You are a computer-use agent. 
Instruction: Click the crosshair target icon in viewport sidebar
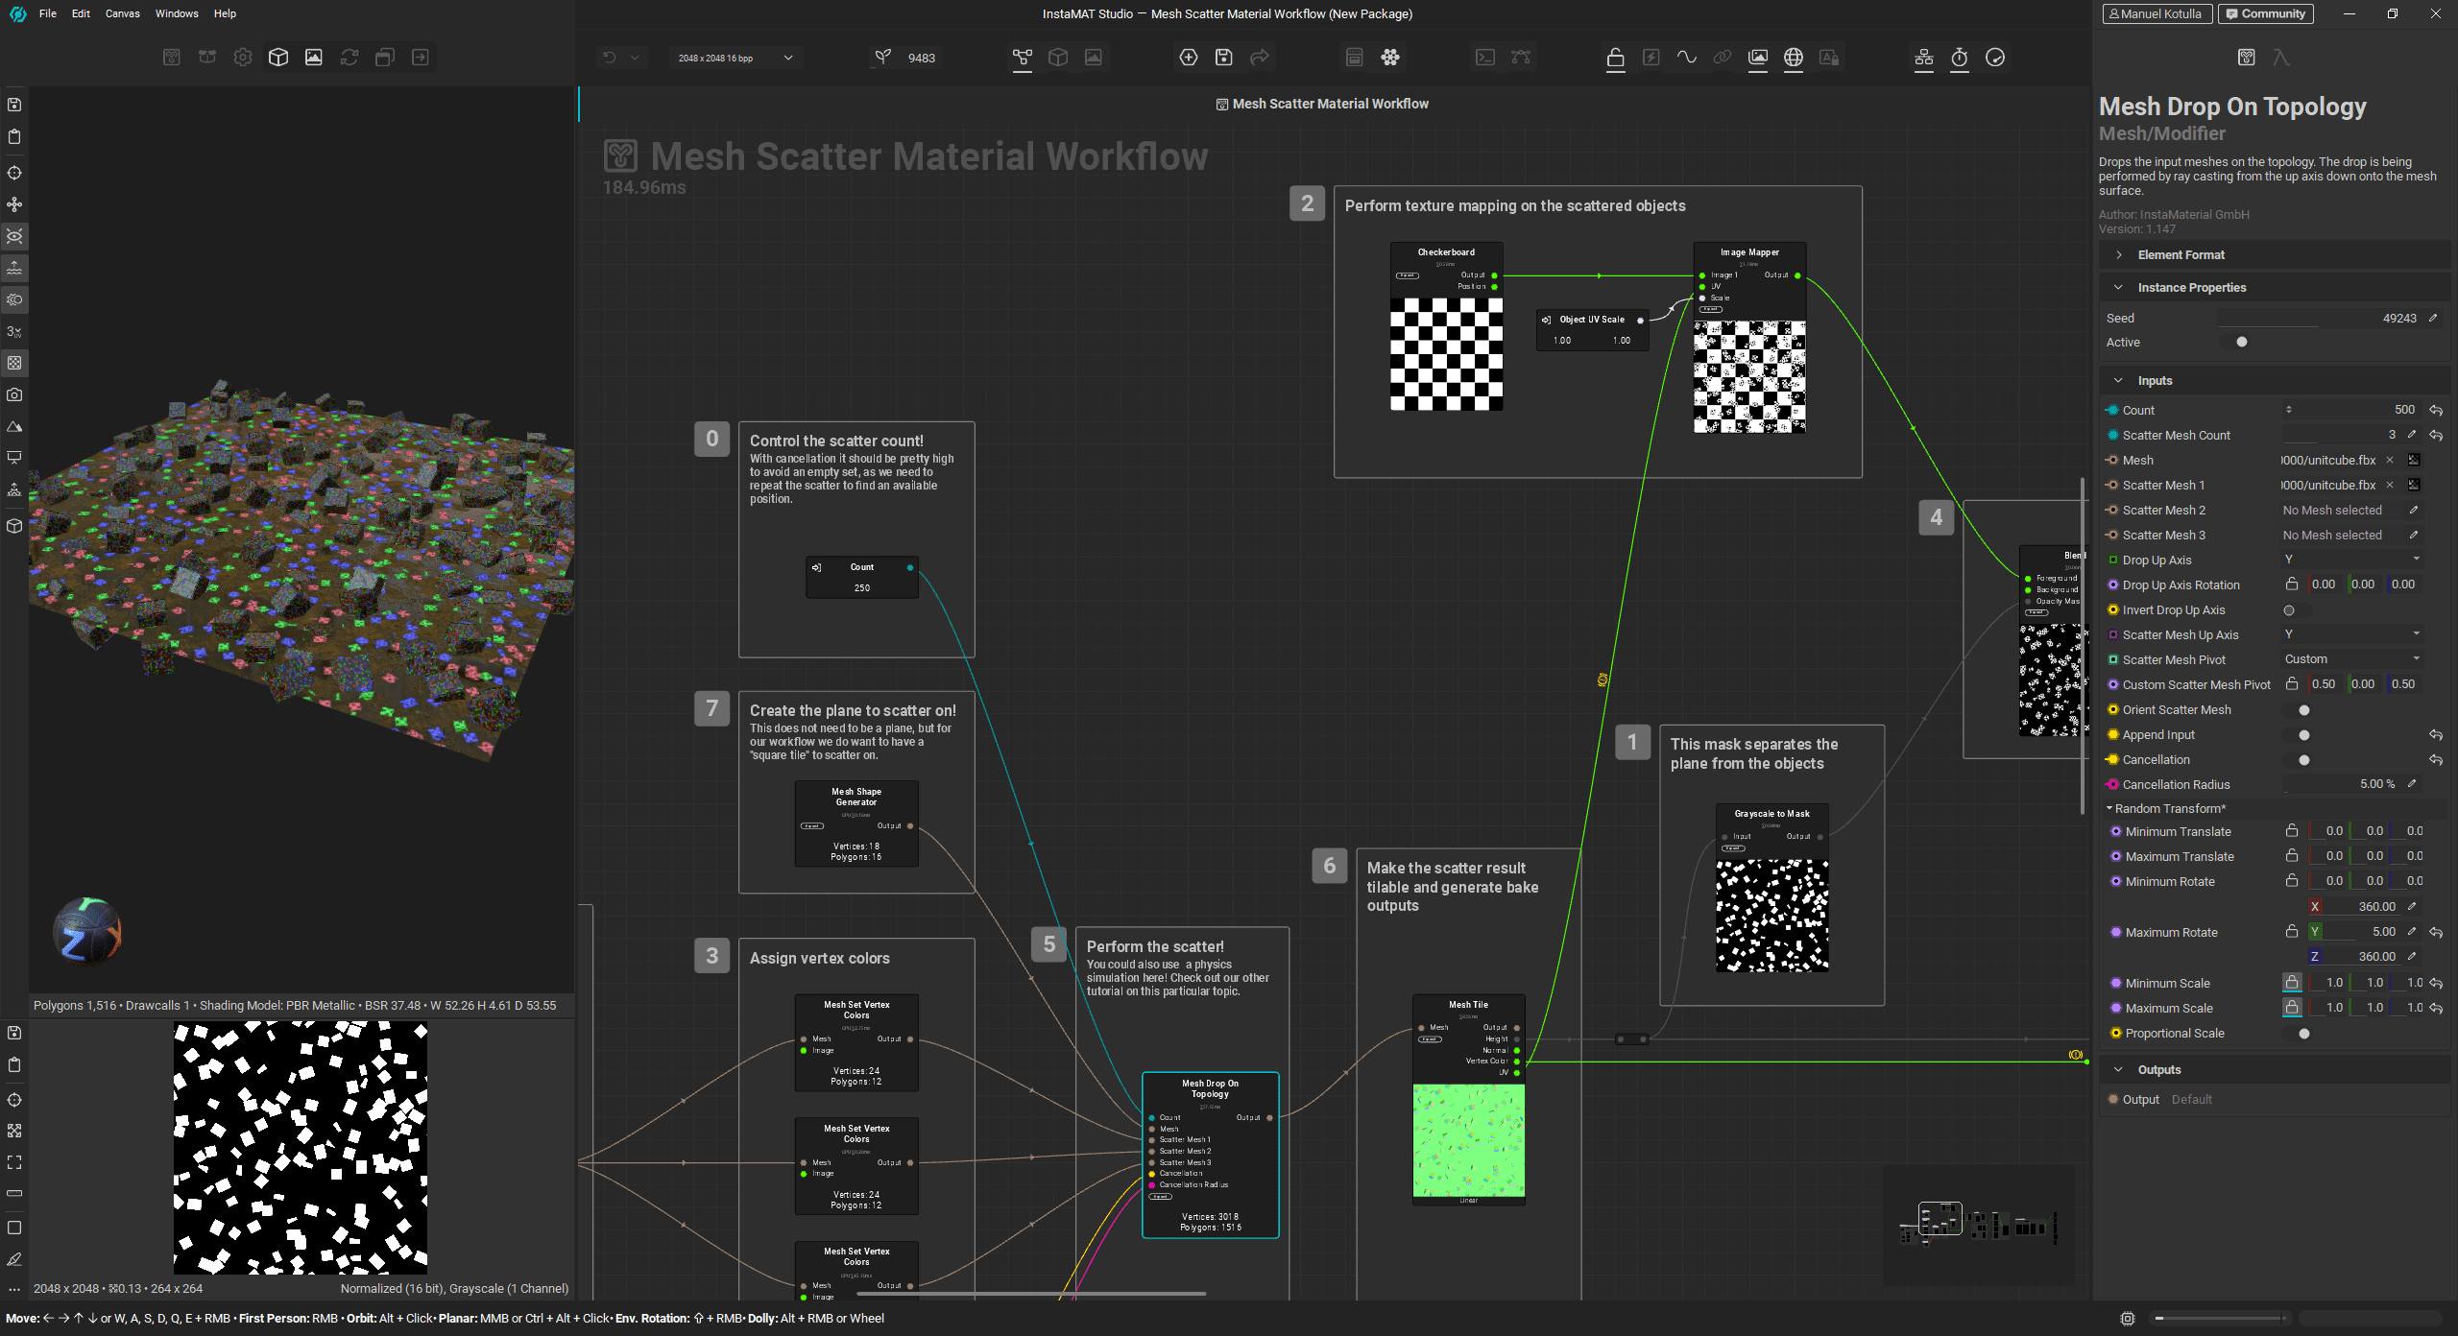click(x=14, y=173)
